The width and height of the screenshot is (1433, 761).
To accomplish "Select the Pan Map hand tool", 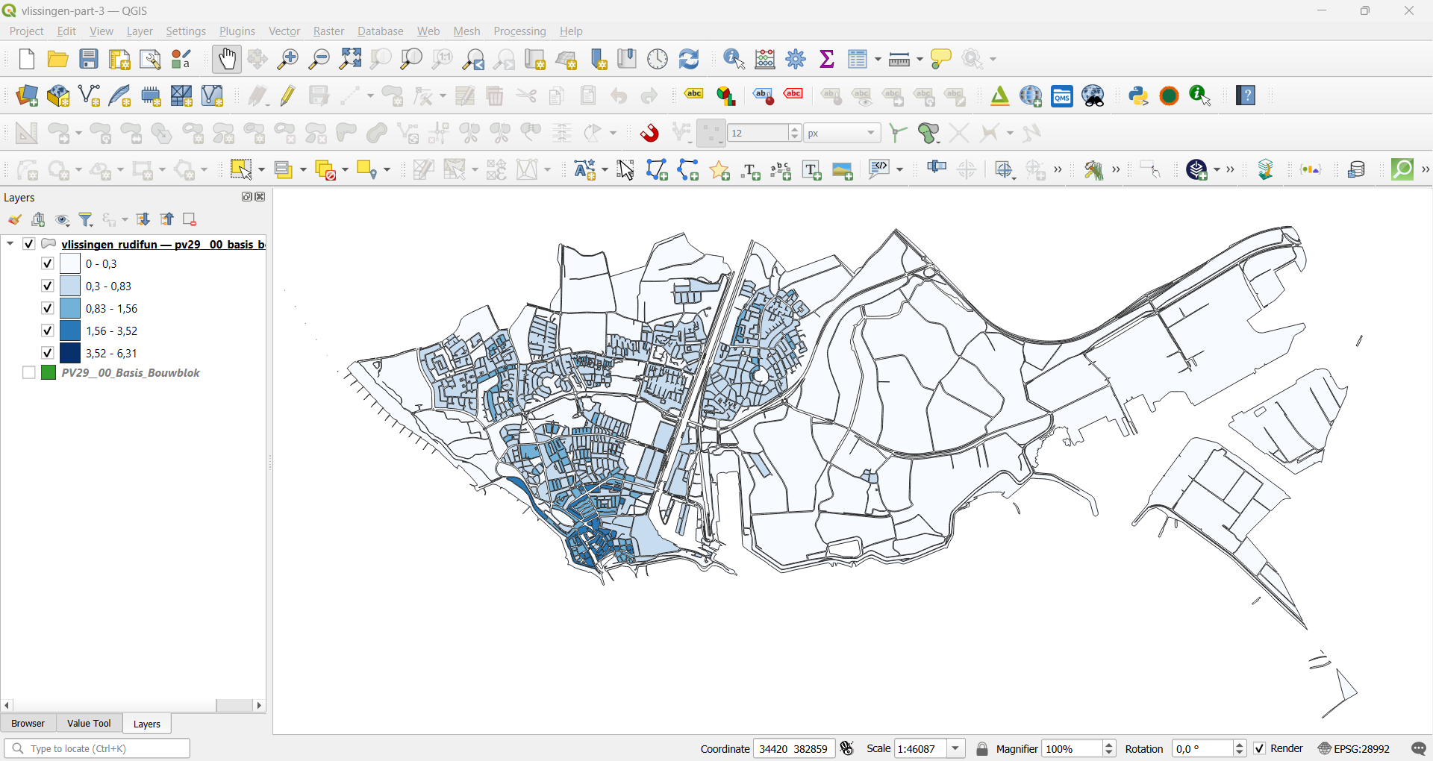I will point(227,59).
